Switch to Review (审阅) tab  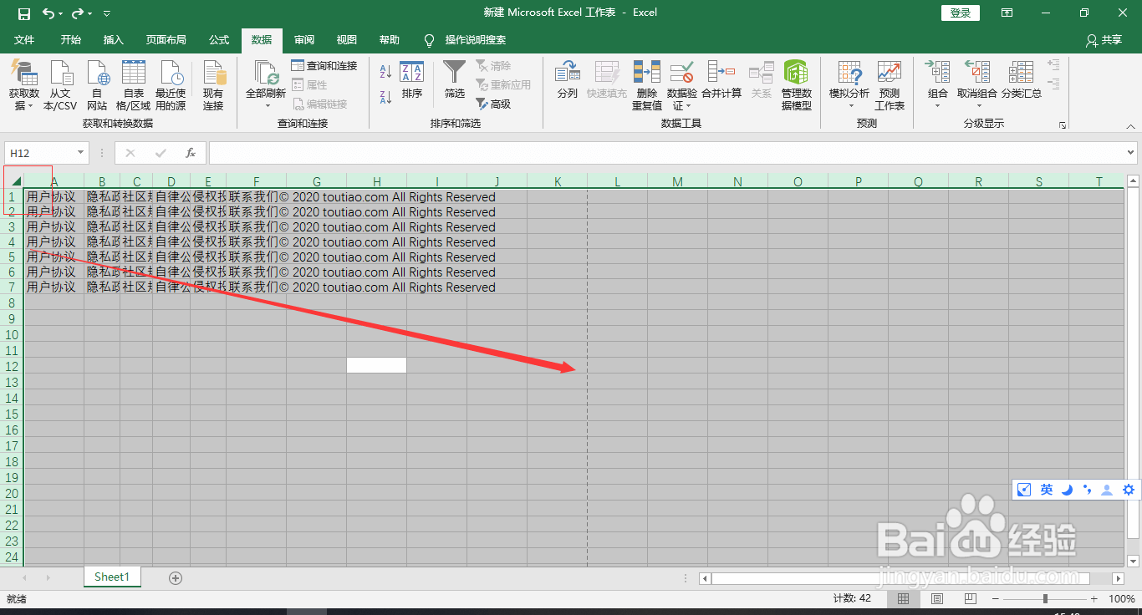[304, 39]
